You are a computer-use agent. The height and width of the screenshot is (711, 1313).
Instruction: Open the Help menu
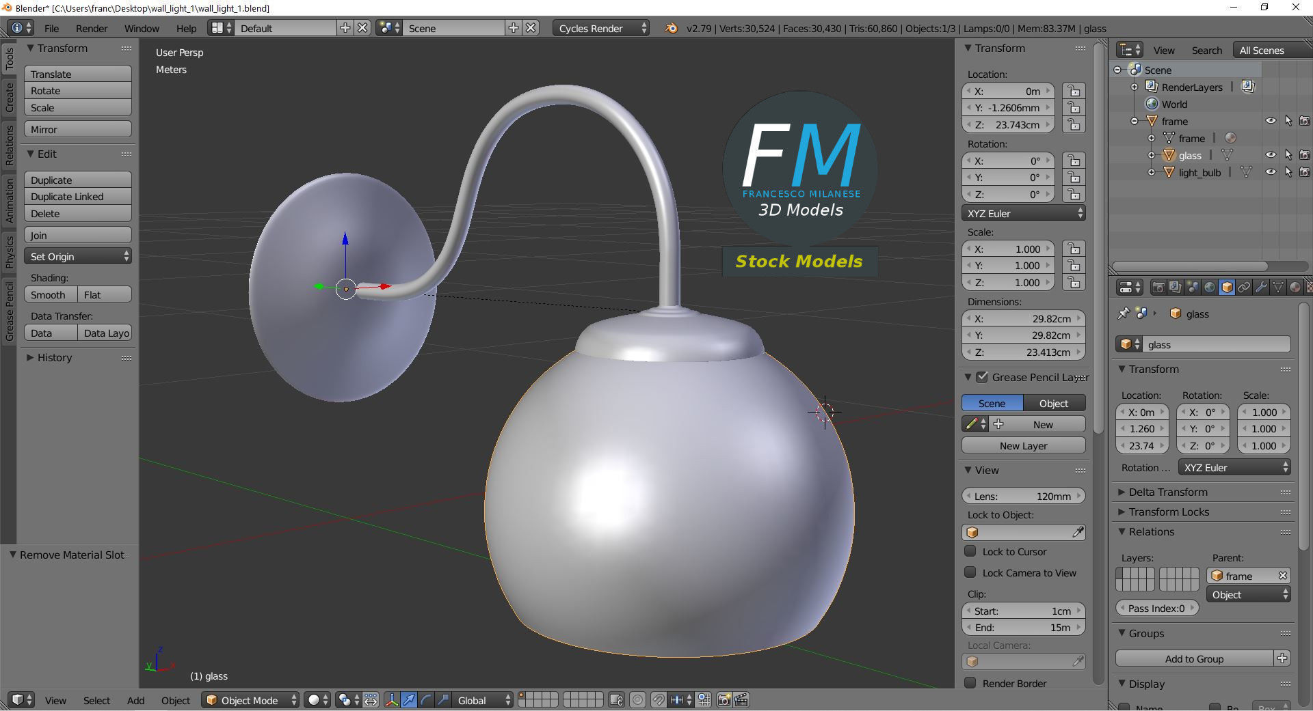[186, 28]
